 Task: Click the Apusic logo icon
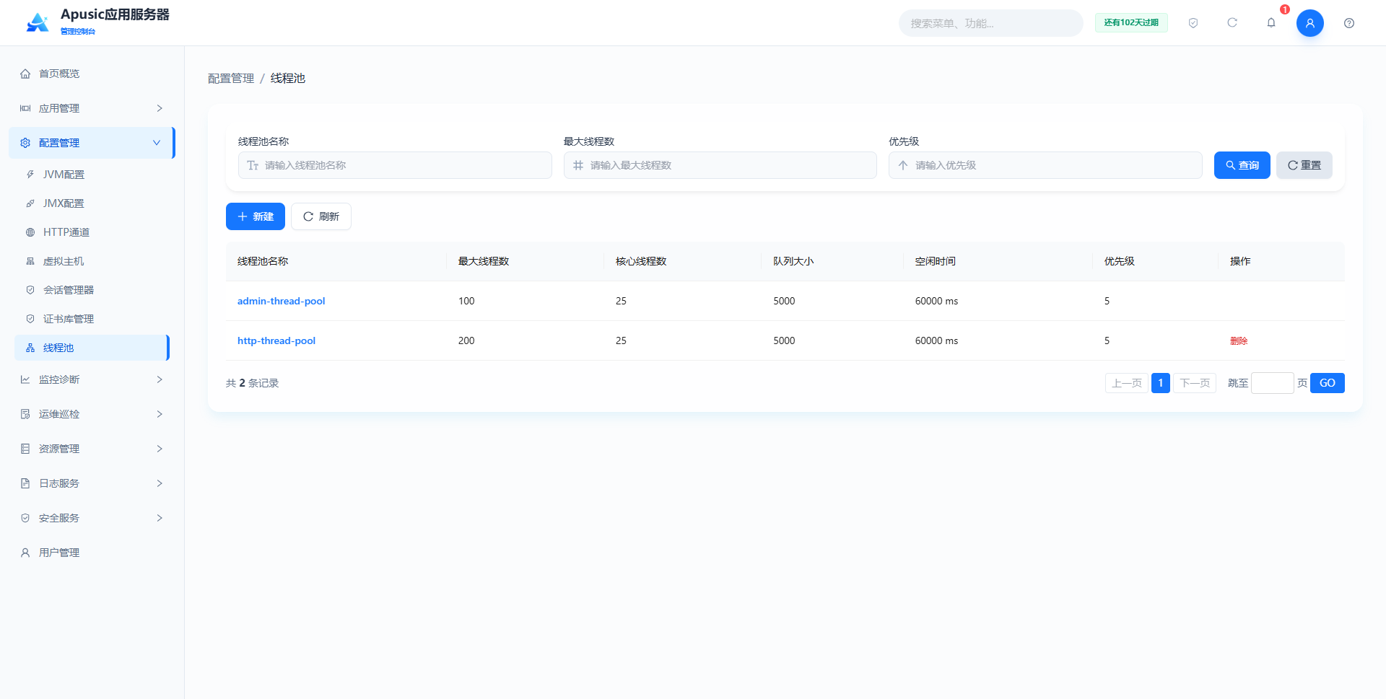pyautogui.click(x=38, y=22)
